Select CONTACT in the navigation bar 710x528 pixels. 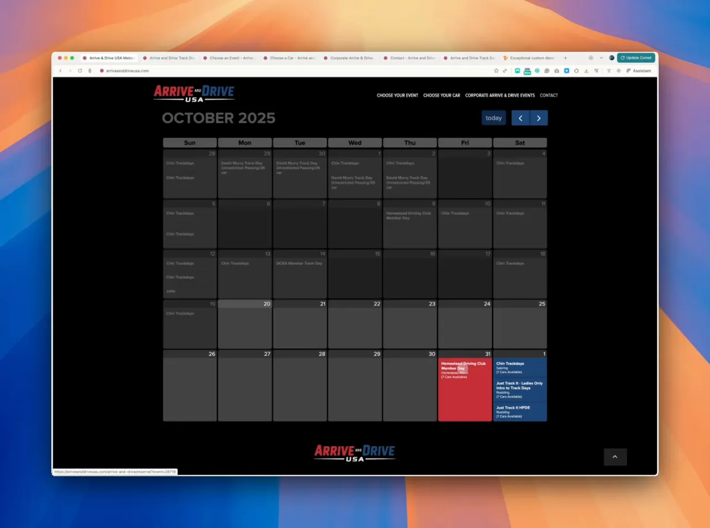pyautogui.click(x=549, y=95)
